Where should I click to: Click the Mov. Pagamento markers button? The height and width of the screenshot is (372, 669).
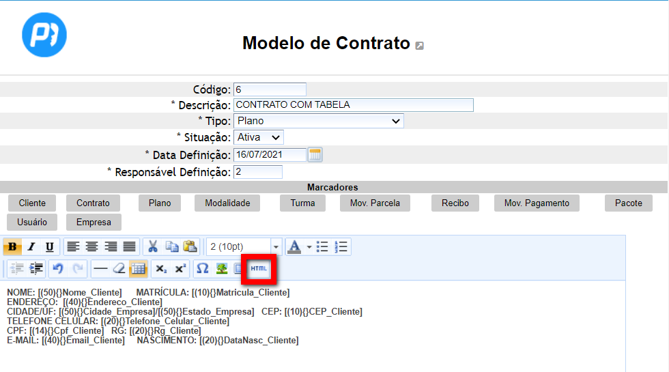pos(537,203)
